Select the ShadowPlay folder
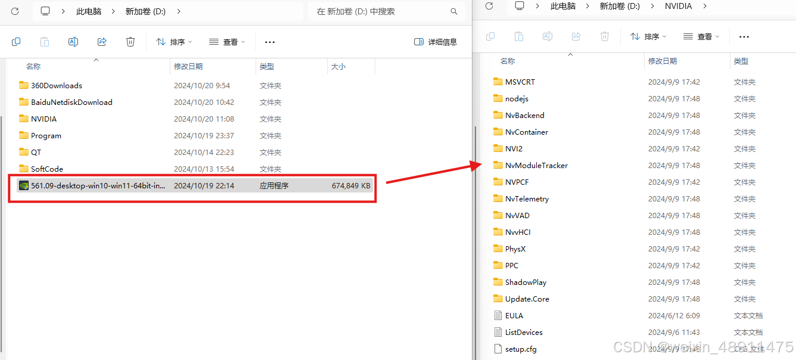This screenshot has width=796, height=360. 526,282
